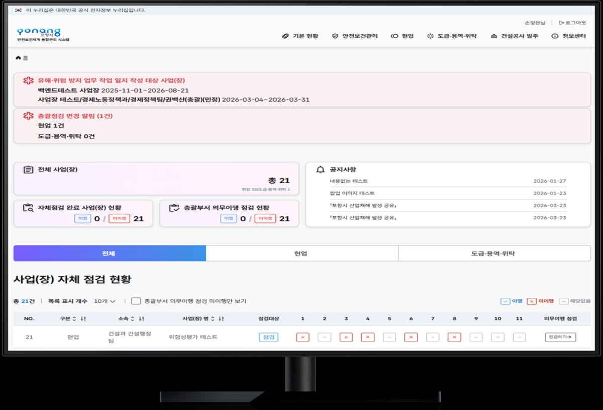The image size is (603, 410).
Task: Click 도급·용역·위탁 0건 in the alert box
Action: click(x=66, y=136)
